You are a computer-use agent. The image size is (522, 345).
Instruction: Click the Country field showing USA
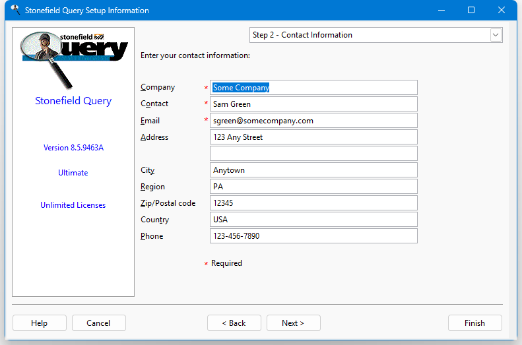point(313,220)
